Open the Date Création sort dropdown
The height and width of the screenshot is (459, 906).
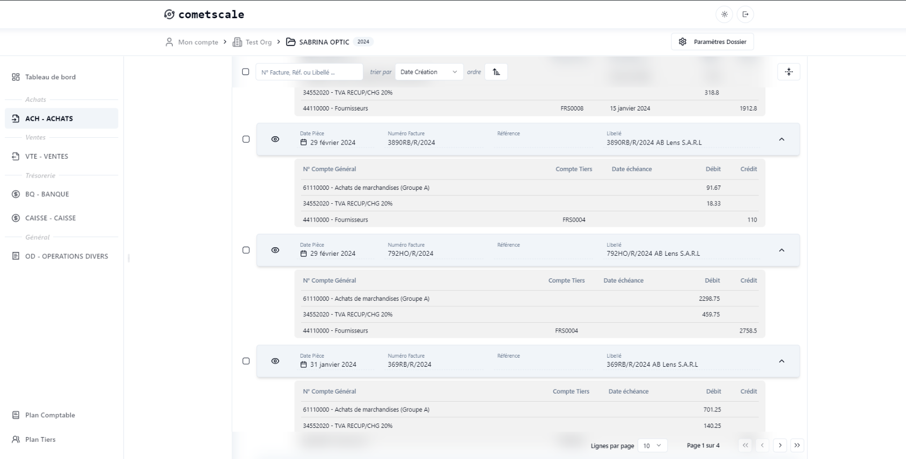(428, 72)
